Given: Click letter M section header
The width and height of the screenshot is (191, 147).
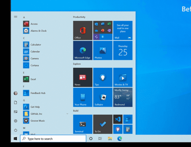Looking at the screenshot, I should tap(24, 128).
